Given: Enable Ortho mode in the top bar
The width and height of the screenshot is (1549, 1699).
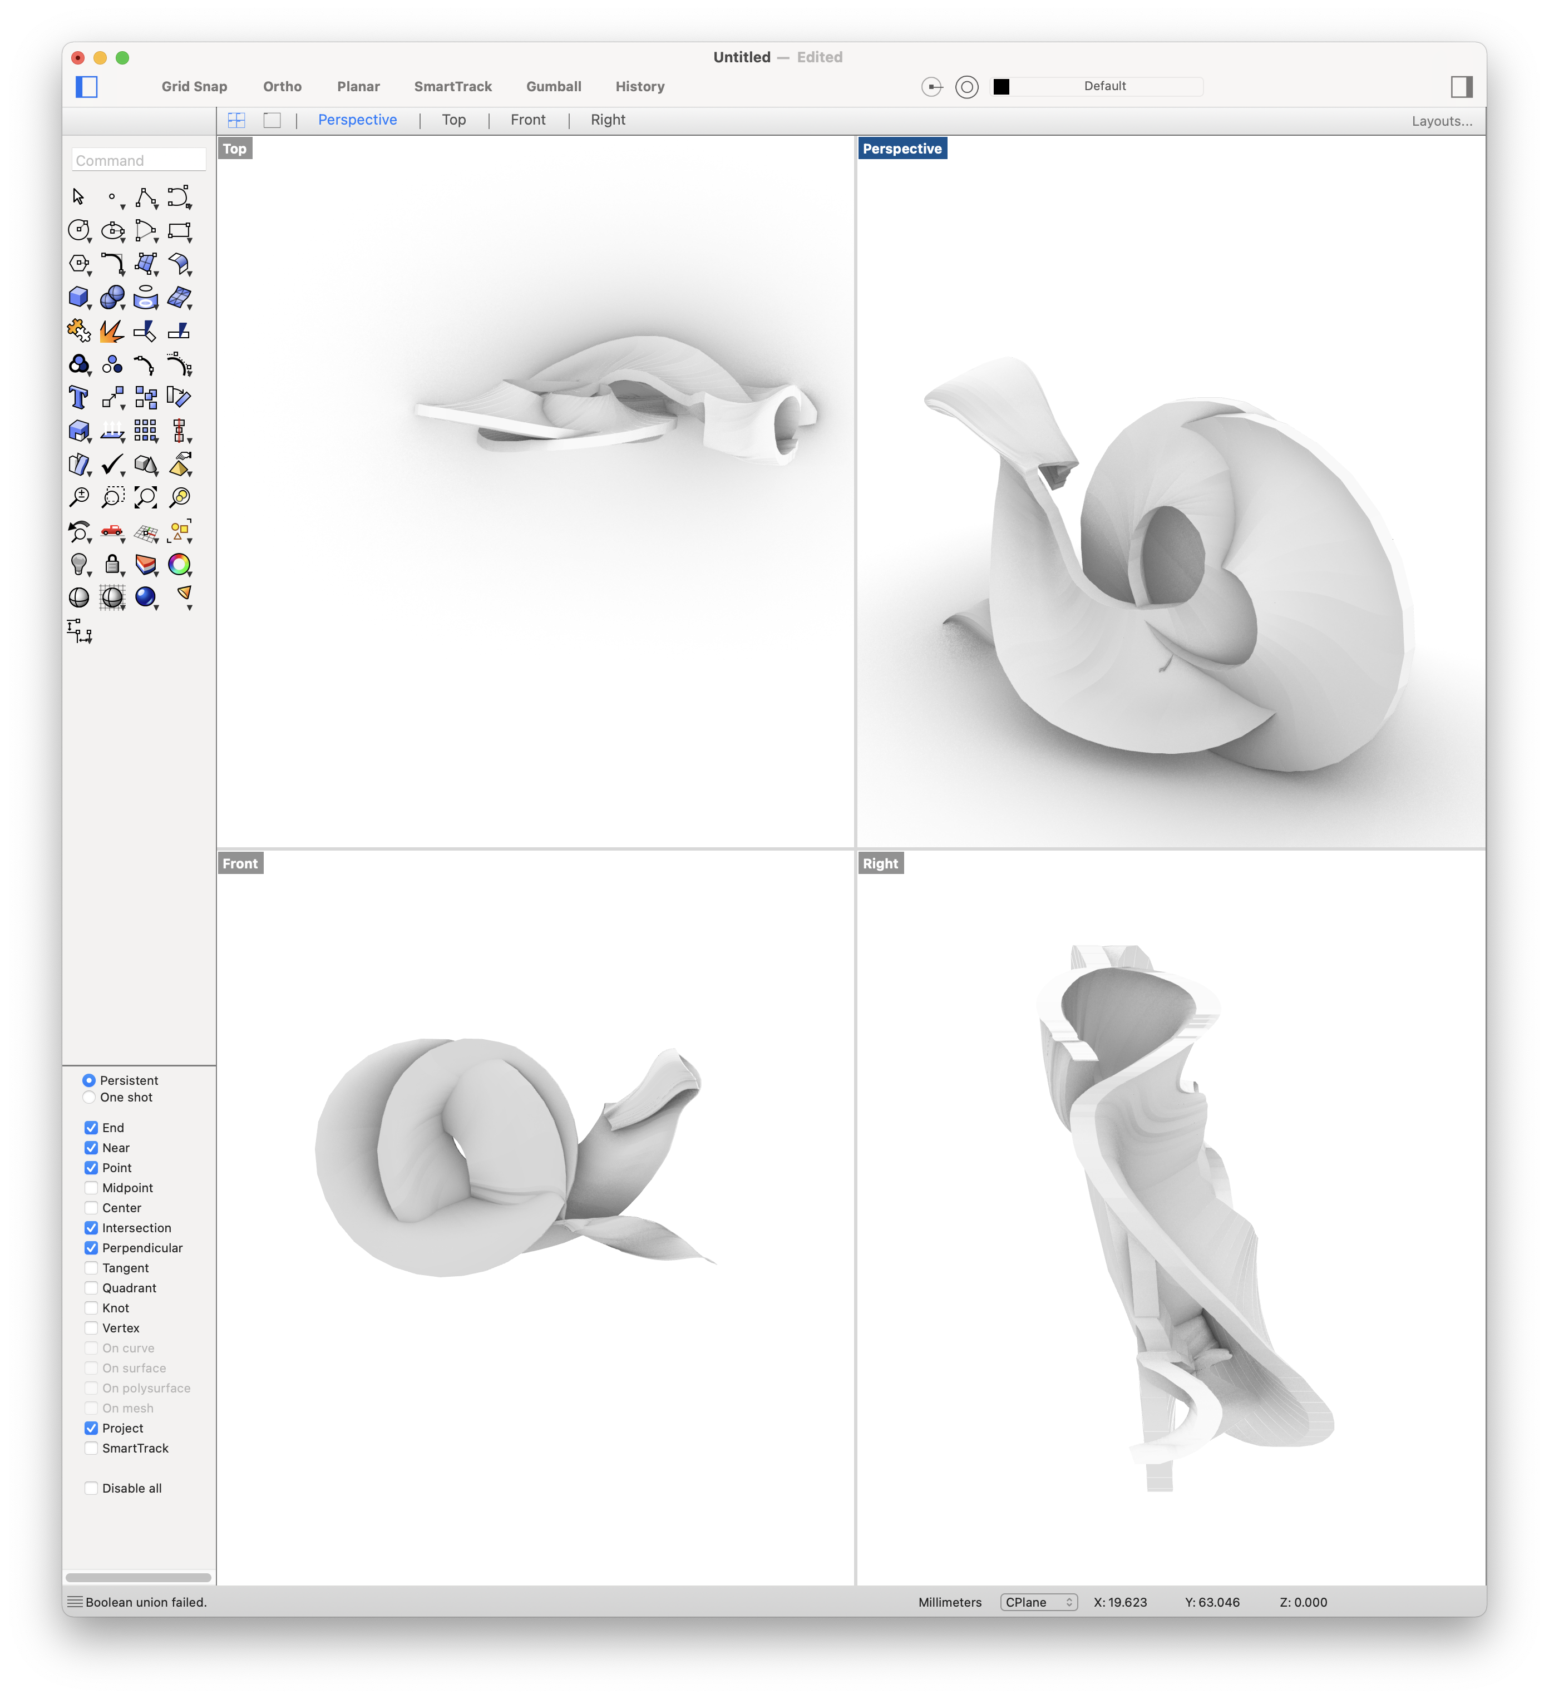Looking at the screenshot, I should (282, 86).
